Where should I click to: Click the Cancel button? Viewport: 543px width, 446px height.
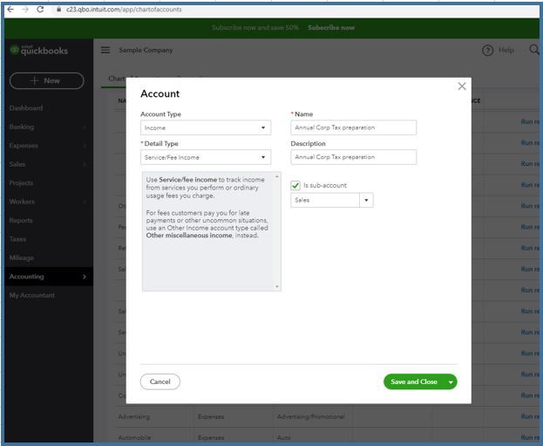[160, 381]
